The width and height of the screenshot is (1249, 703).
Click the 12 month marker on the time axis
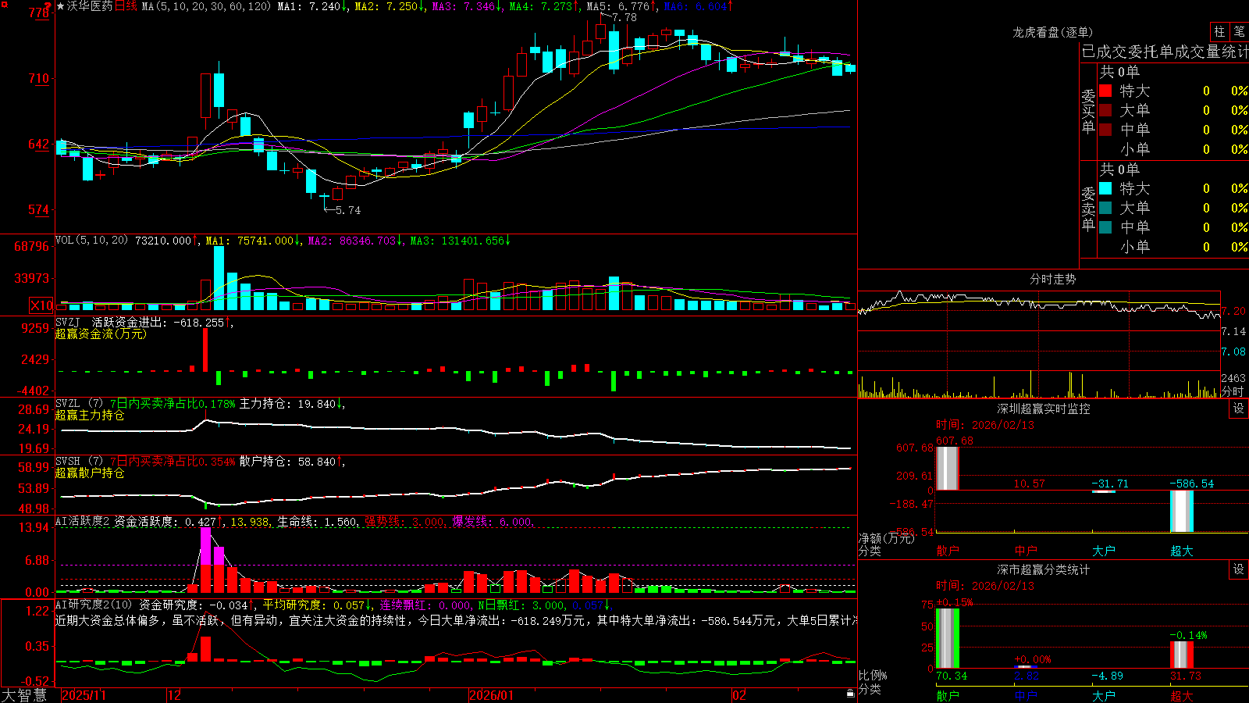tap(175, 695)
